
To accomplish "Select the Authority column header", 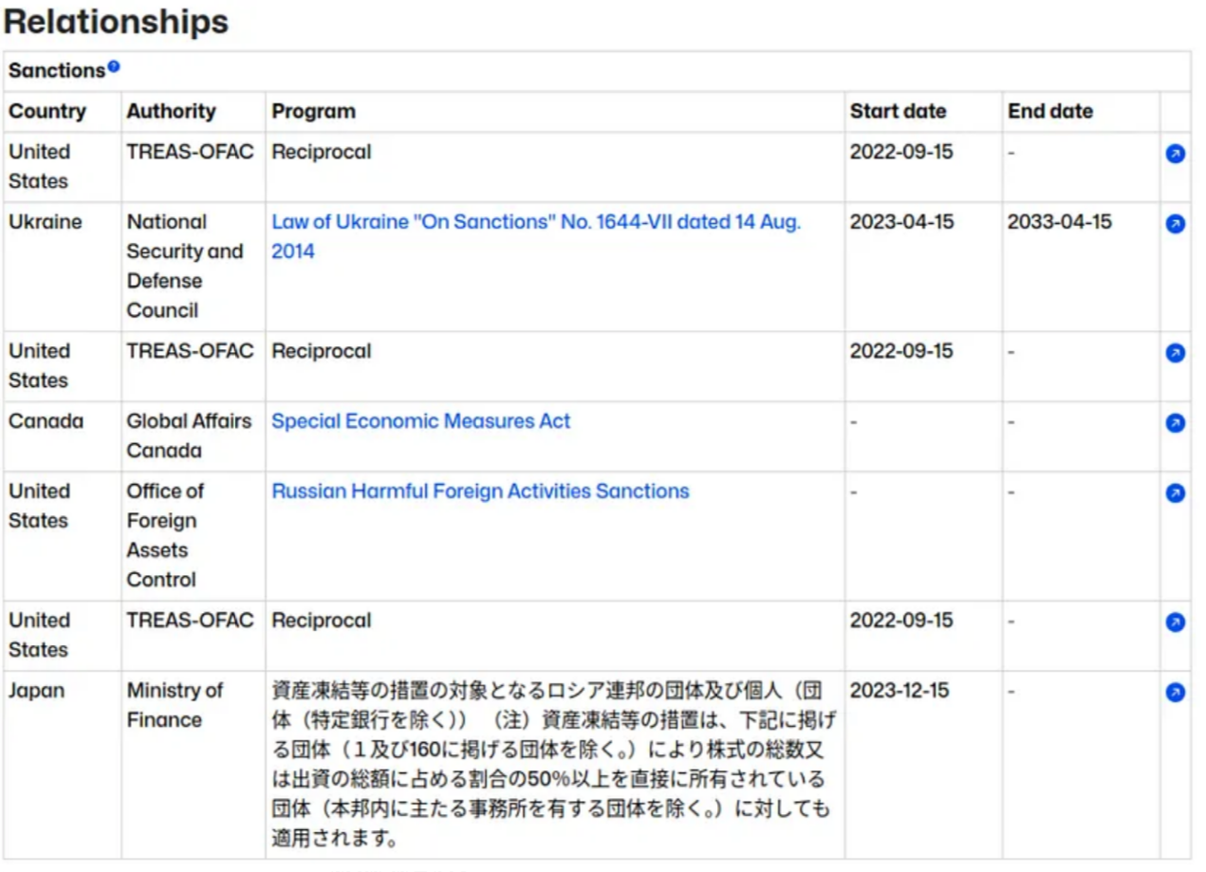I will click(x=171, y=111).
